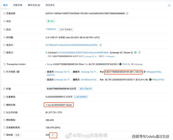173x140 pixels.
Task: Click the help icon beside 燃料价格
Action: click(4, 105)
